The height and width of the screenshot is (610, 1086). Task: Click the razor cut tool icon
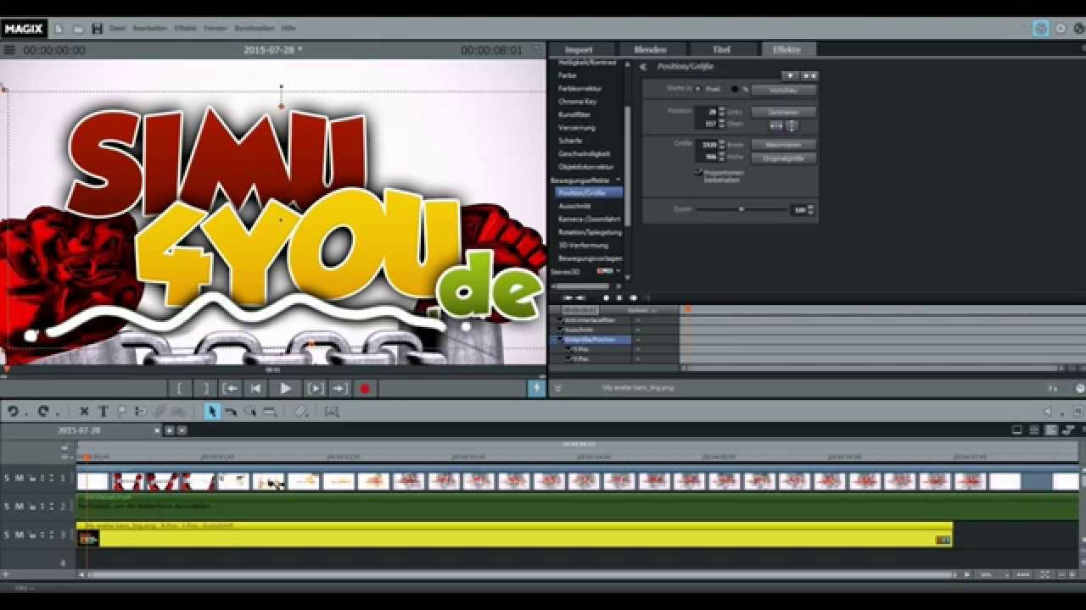coord(300,411)
